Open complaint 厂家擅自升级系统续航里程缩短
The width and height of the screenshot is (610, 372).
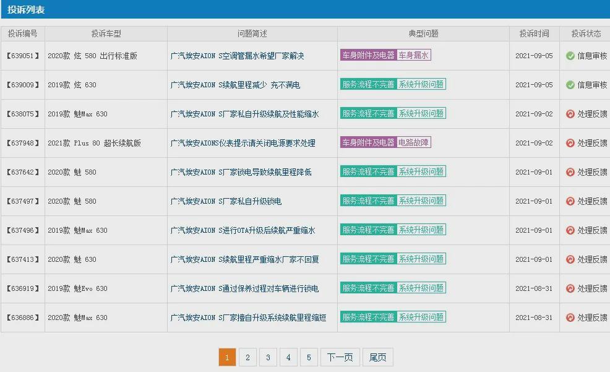248,318
